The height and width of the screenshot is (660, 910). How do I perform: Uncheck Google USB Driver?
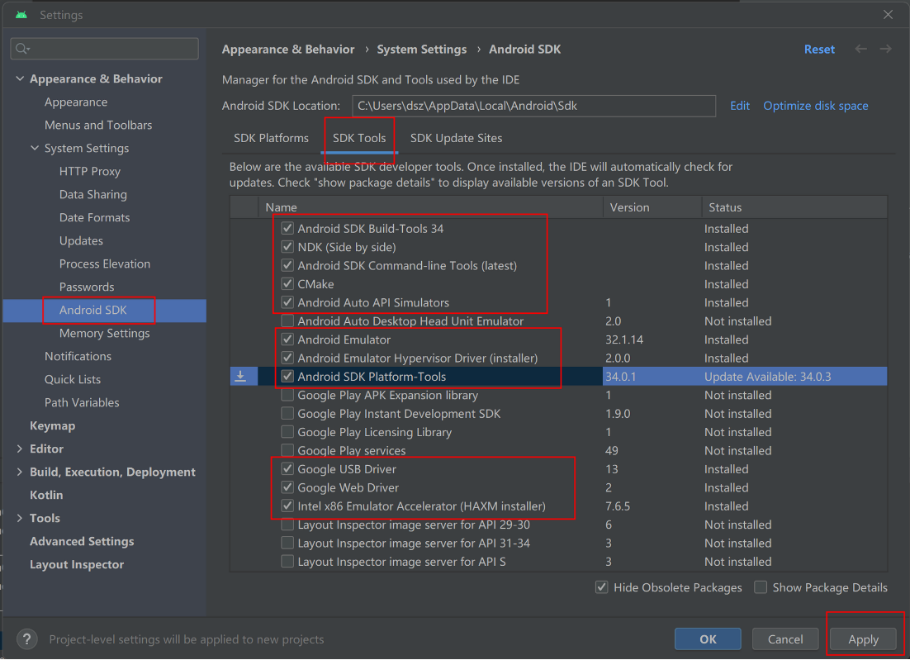pyautogui.click(x=287, y=469)
